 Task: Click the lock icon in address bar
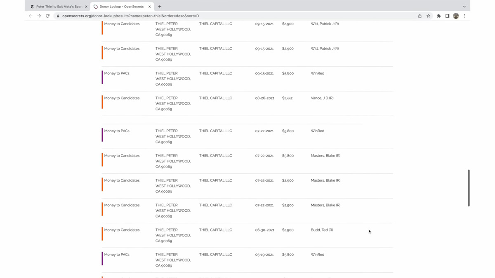point(58,16)
